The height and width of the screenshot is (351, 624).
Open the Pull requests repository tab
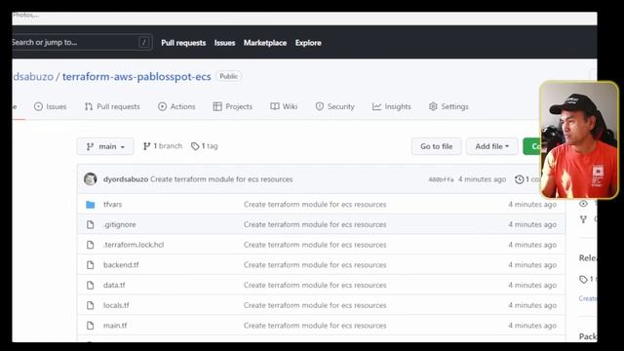[112, 106]
